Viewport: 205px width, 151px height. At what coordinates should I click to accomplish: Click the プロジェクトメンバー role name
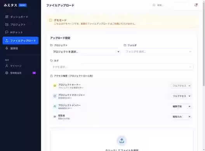point(69,105)
